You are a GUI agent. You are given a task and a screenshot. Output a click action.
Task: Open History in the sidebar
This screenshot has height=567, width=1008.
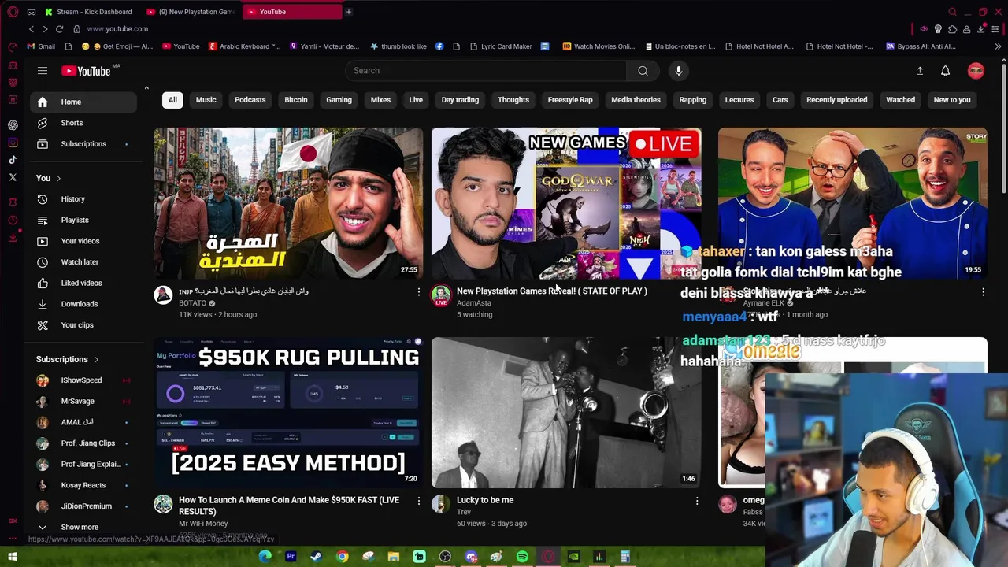click(83, 199)
